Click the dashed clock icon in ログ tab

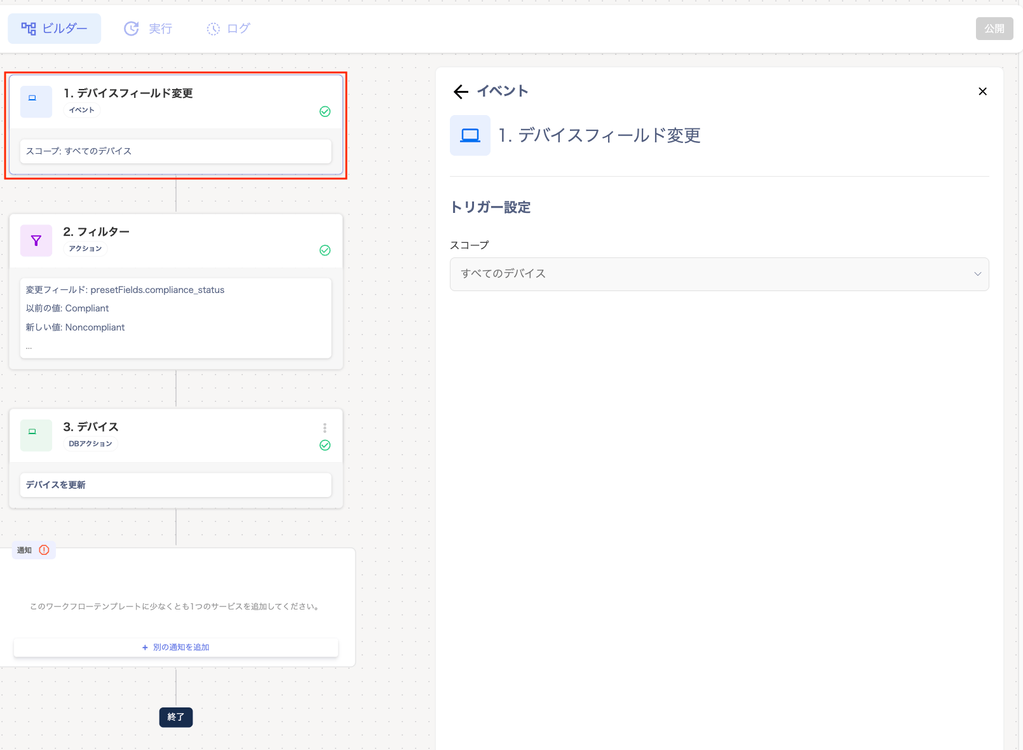tap(213, 29)
